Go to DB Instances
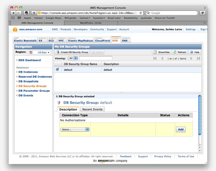Viewport: 216px width, 171px height. click(28, 72)
